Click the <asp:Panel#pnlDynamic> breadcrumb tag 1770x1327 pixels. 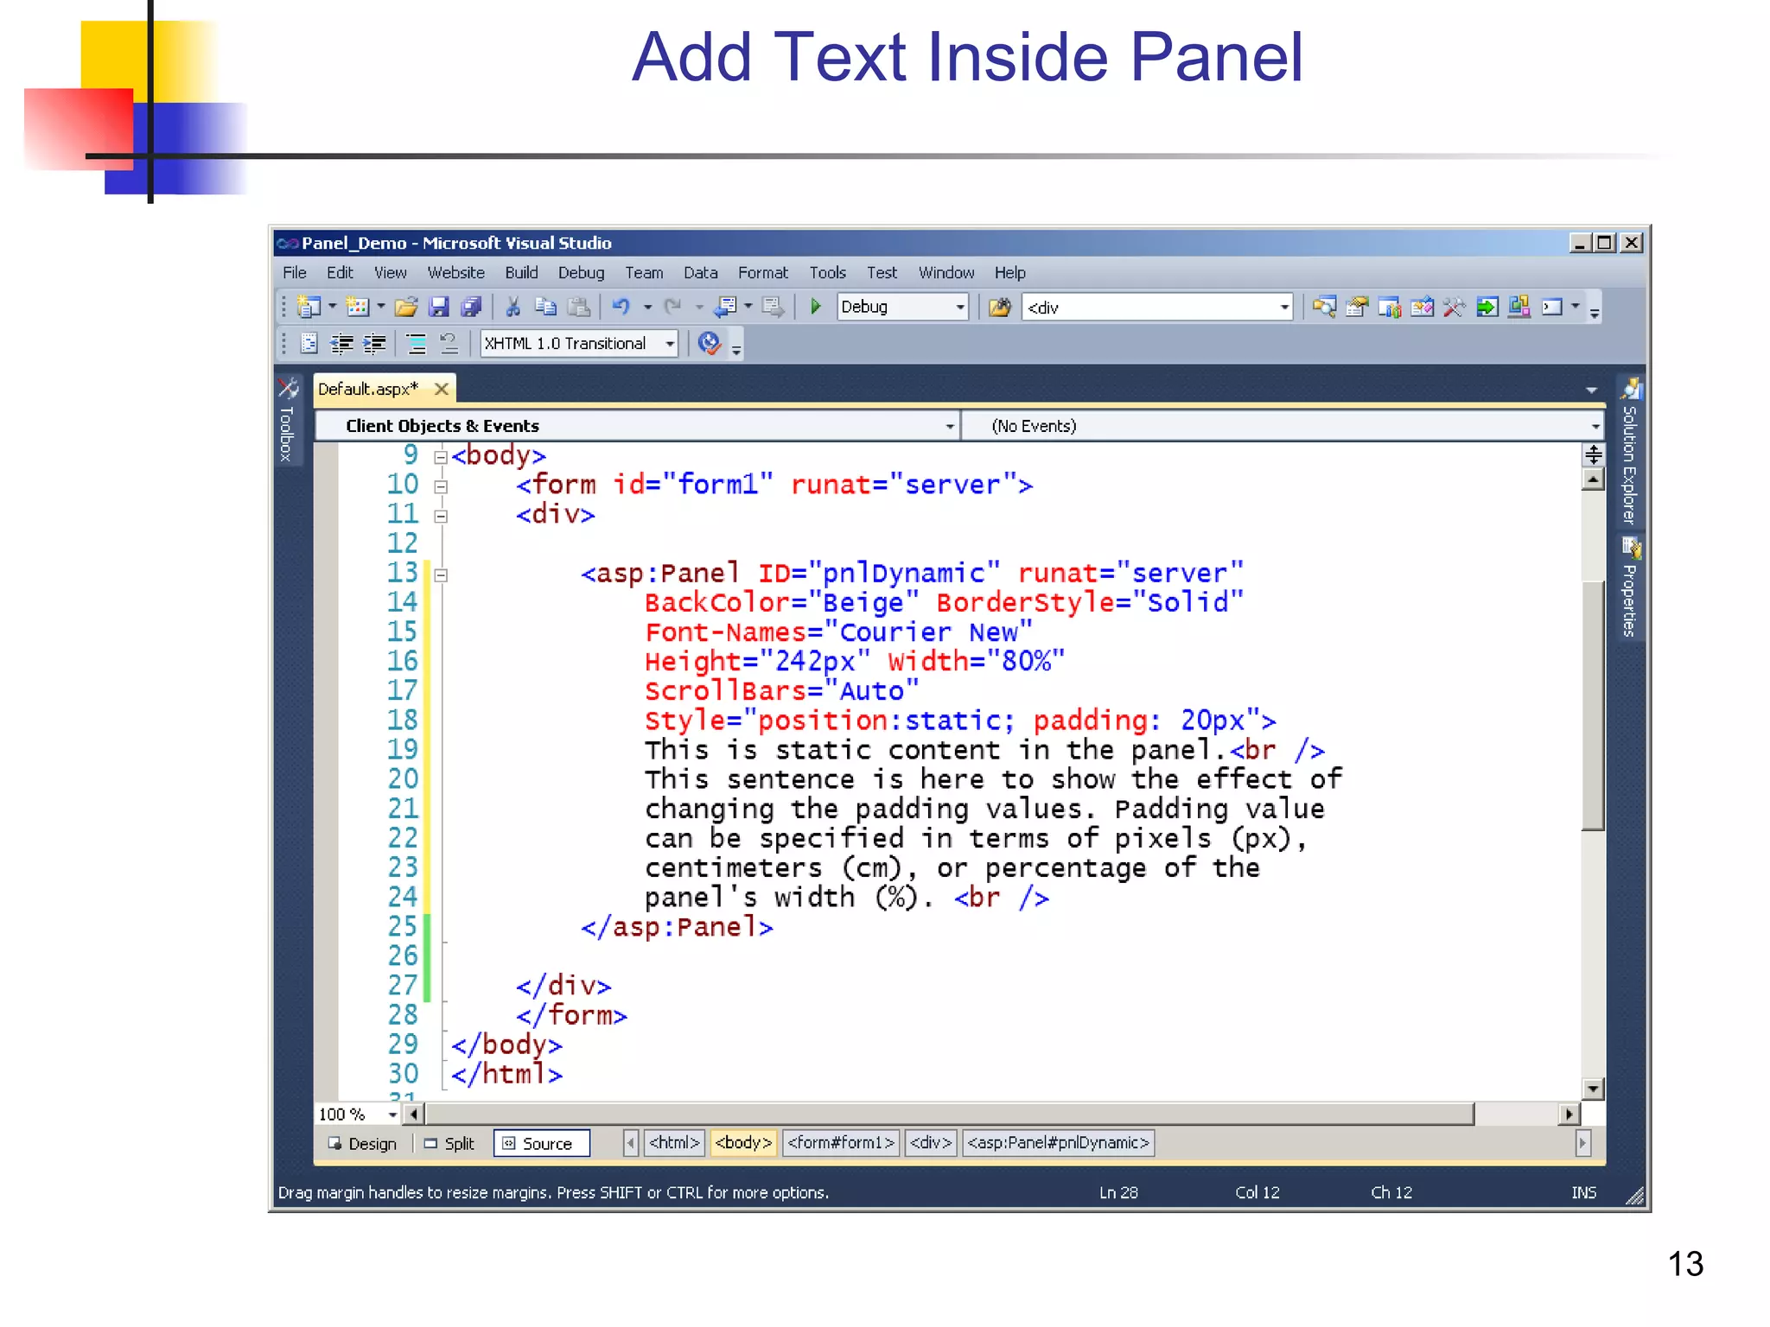click(1058, 1143)
